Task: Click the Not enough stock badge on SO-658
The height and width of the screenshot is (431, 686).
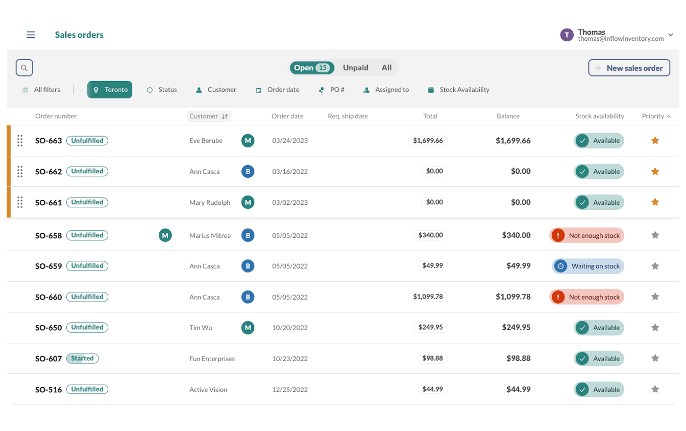Action: coord(587,235)
